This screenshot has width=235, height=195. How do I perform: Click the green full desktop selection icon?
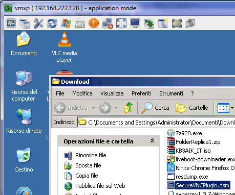coord(177,23)
